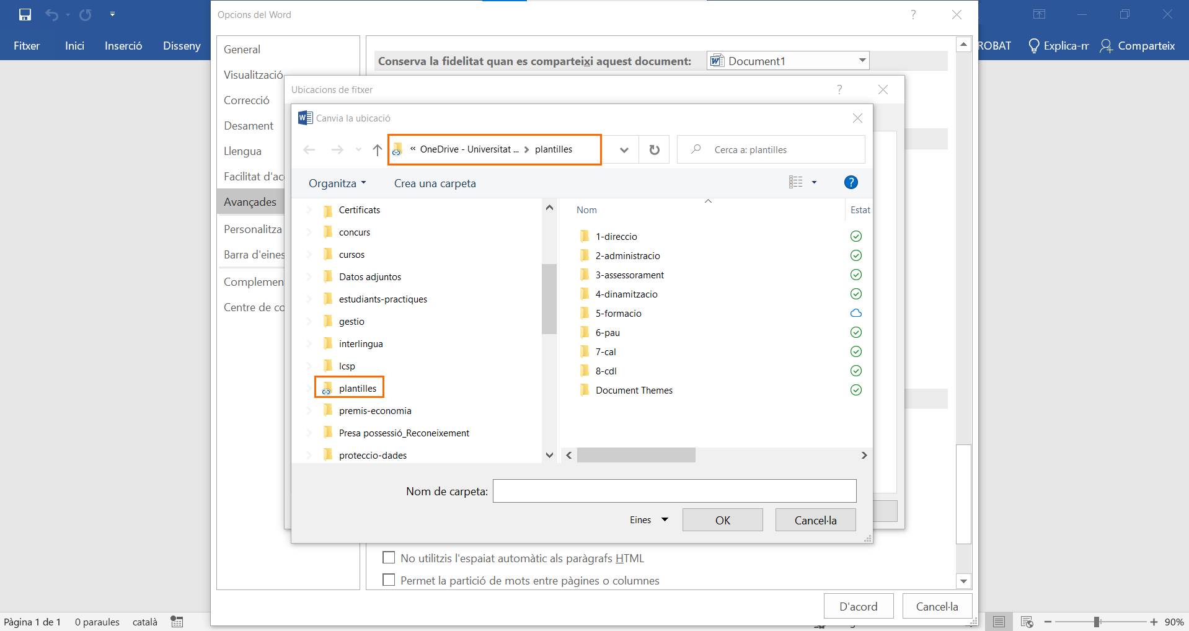
Task: Go up one folder level
Action: point(377,150)
